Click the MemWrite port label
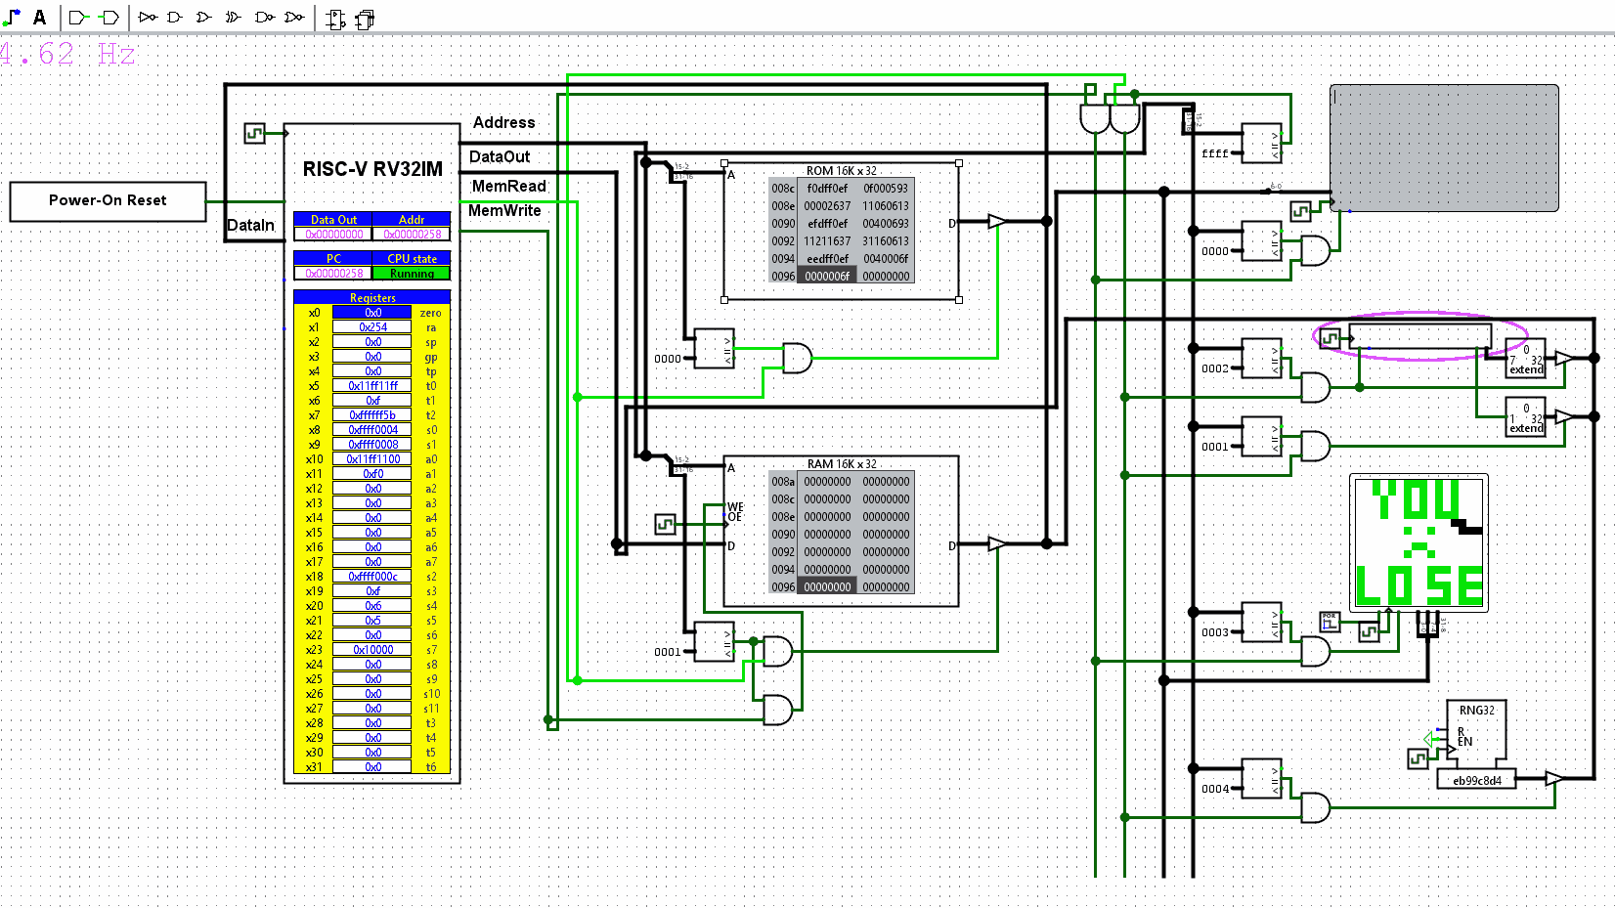This screenshot has height=908, width=1615. (x=504, y=210)
